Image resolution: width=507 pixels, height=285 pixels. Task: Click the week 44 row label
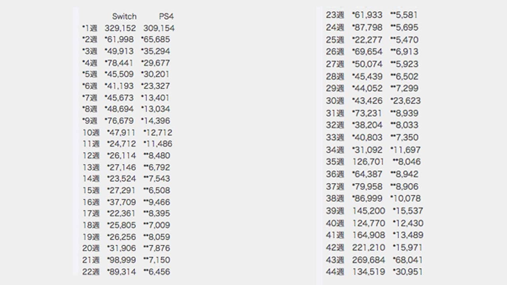(335, 272)
